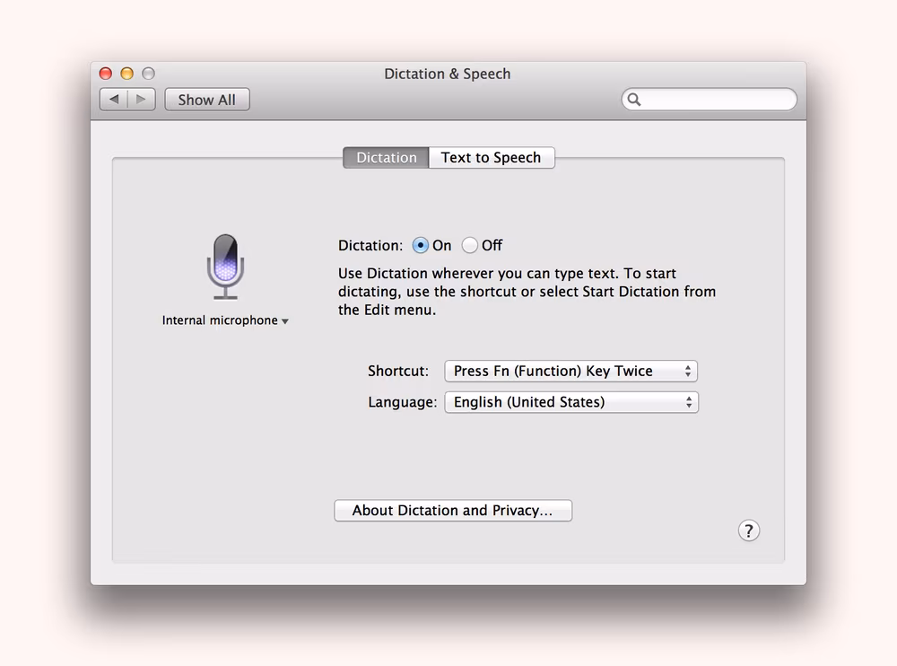This screenshot has height=666, width=897.
Task: Click the Dictation & Speech window title
Action: [x=447, y=74]
